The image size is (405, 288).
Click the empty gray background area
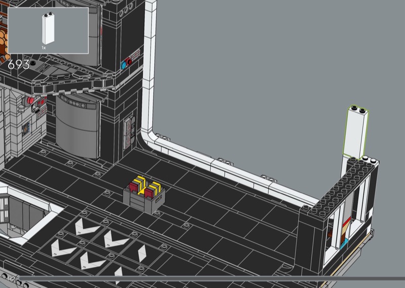click(278, 76)
